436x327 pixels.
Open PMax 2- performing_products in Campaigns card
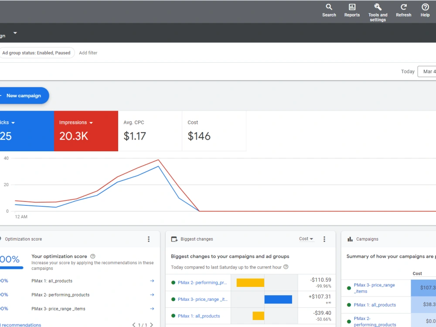(x=375, y=321)
